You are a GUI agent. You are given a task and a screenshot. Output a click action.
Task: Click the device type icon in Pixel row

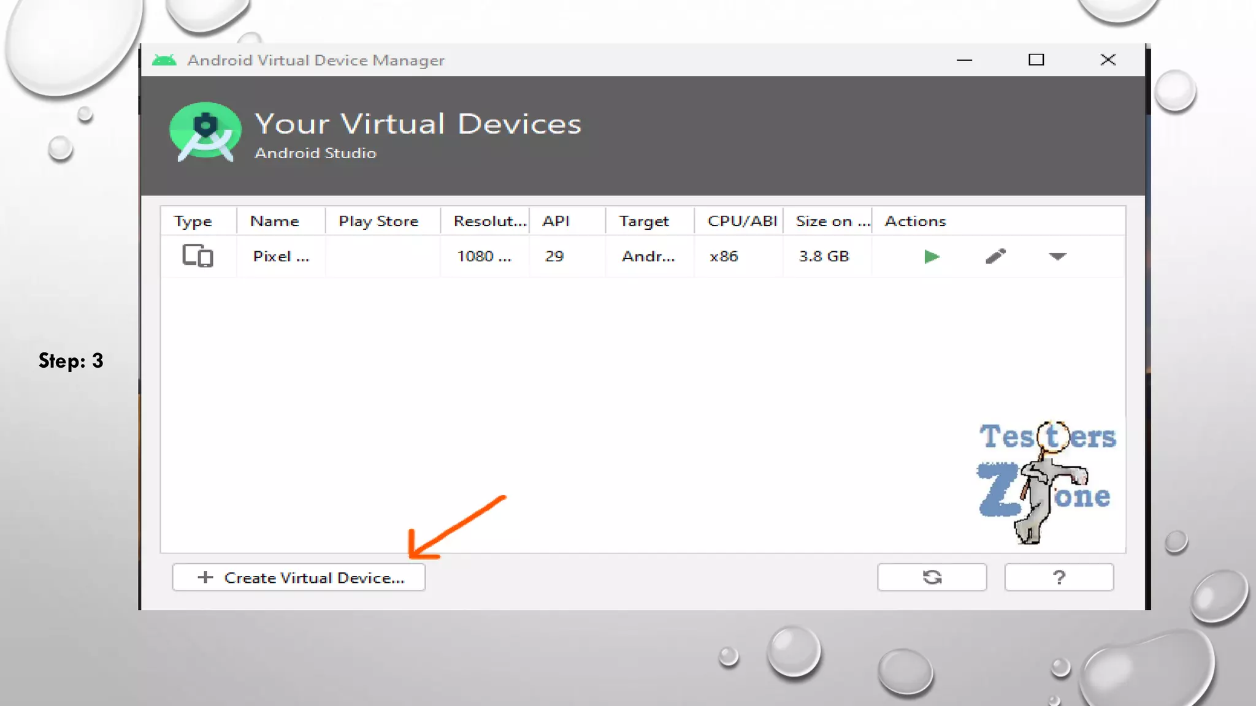click(x=197, y=256)
